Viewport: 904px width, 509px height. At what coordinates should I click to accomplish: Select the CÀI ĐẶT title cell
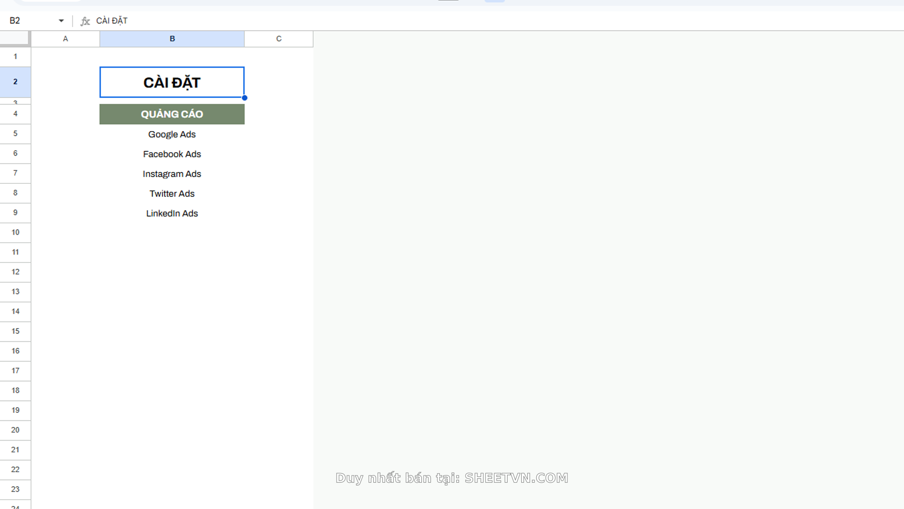pos(172,82)
